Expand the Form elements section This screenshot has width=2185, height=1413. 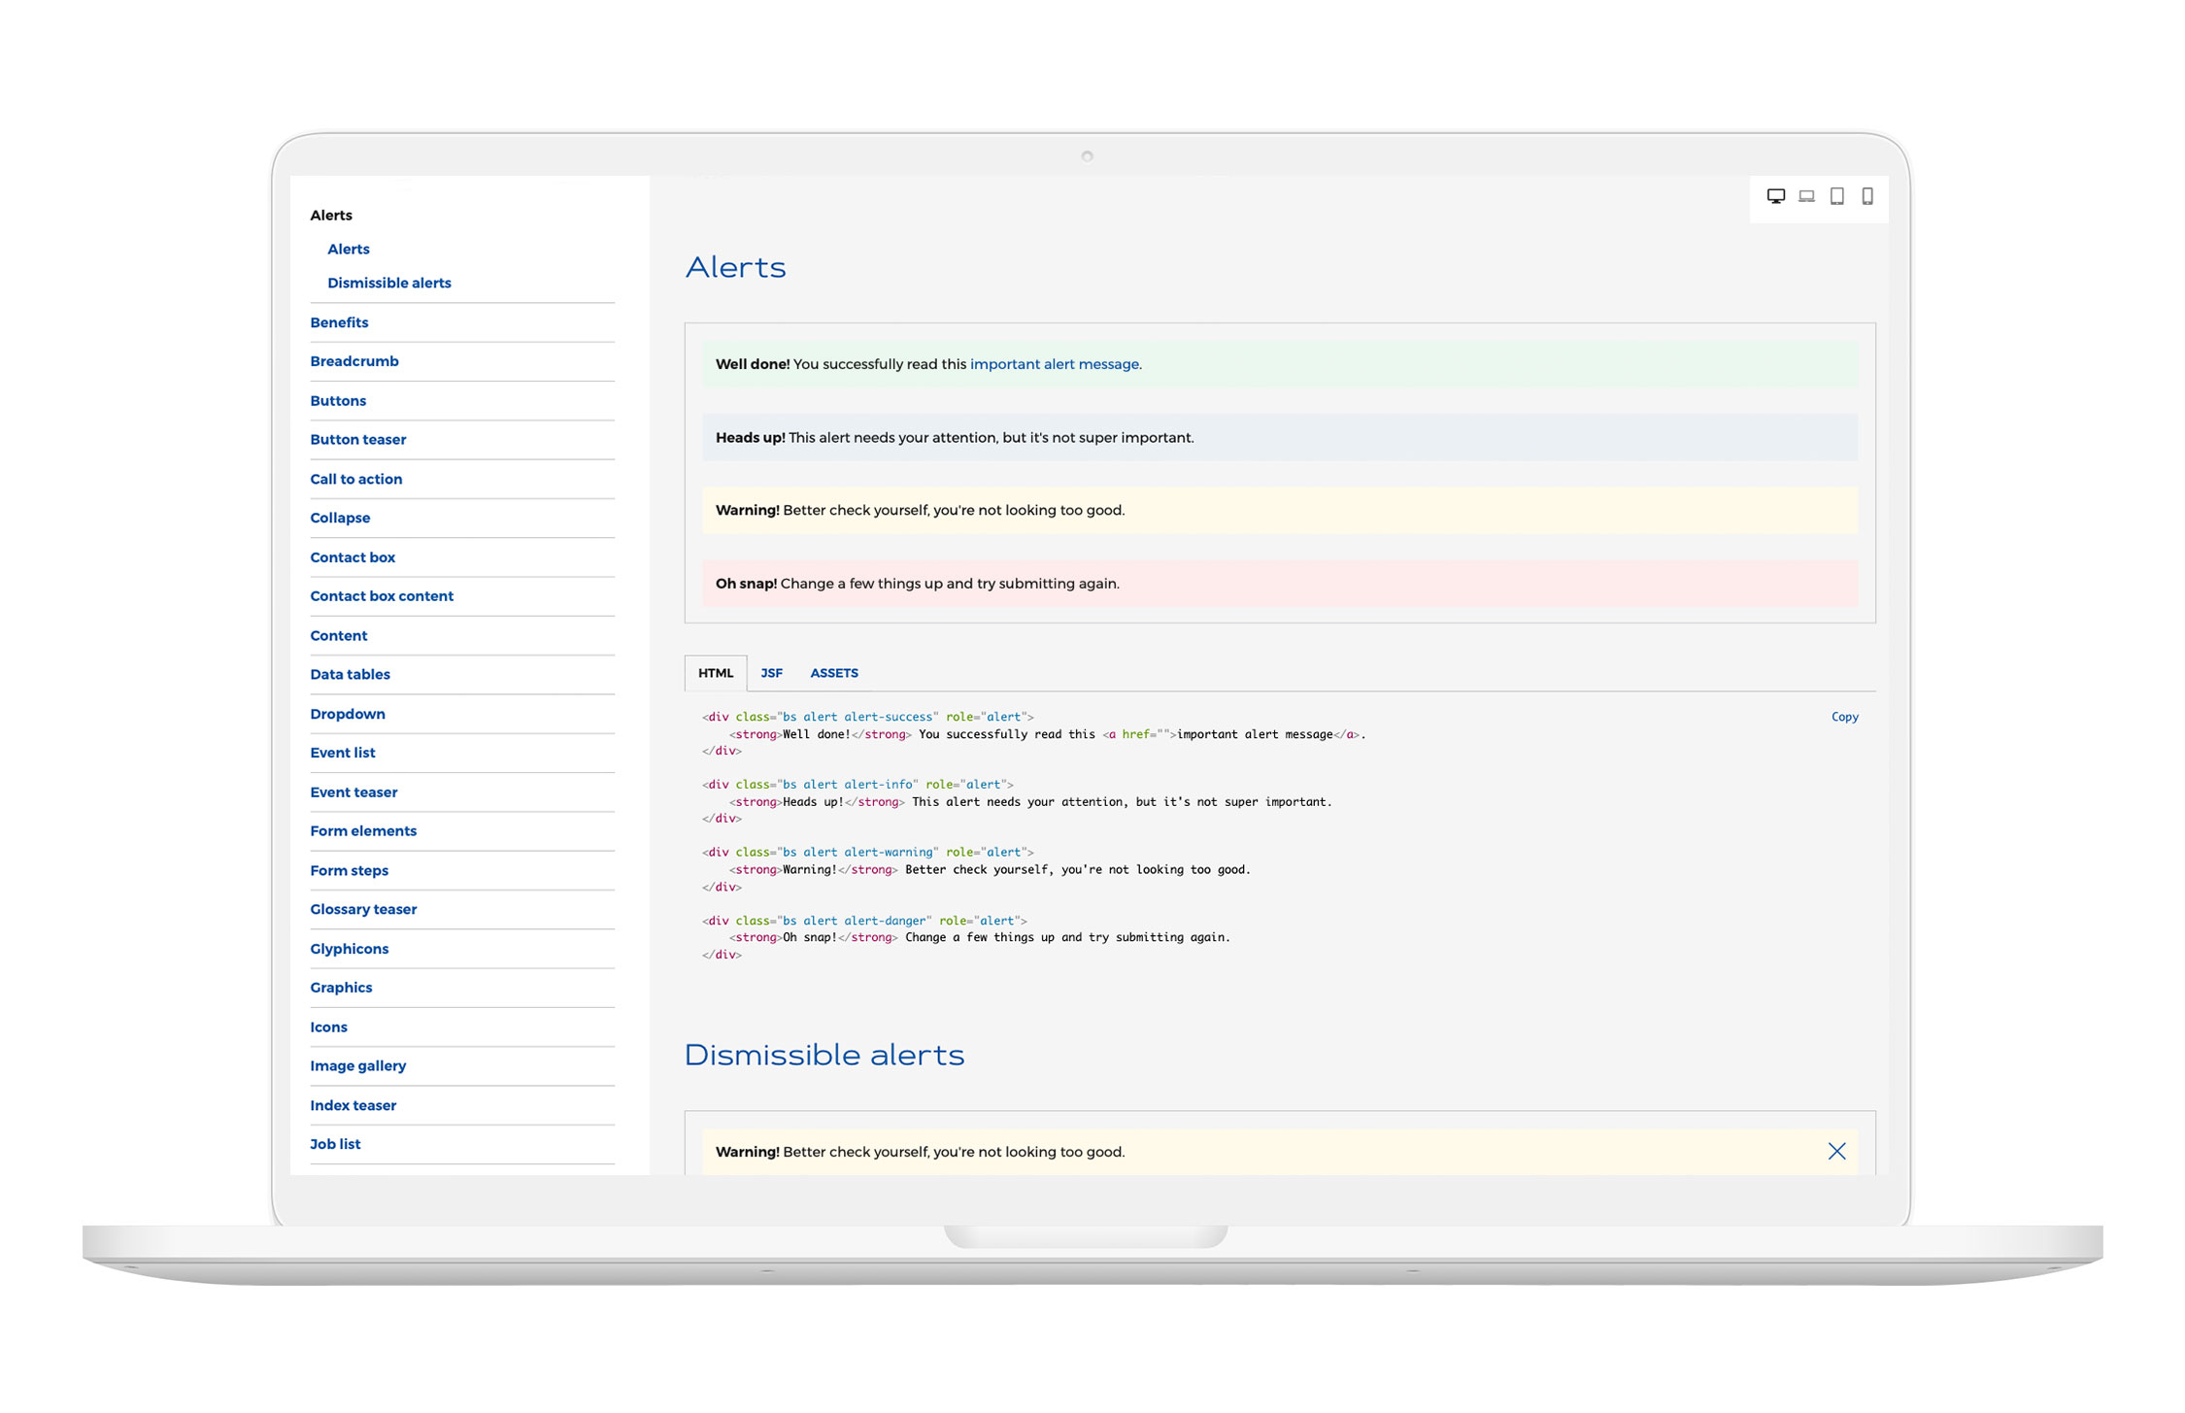click(363, 830)
